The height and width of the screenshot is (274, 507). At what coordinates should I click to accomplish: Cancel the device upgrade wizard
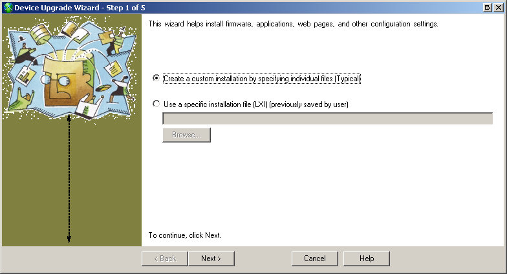314,259
